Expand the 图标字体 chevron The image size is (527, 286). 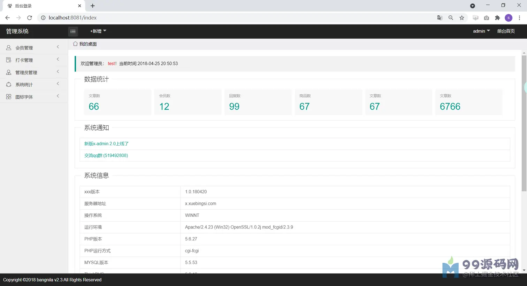[x=58, y=96]
